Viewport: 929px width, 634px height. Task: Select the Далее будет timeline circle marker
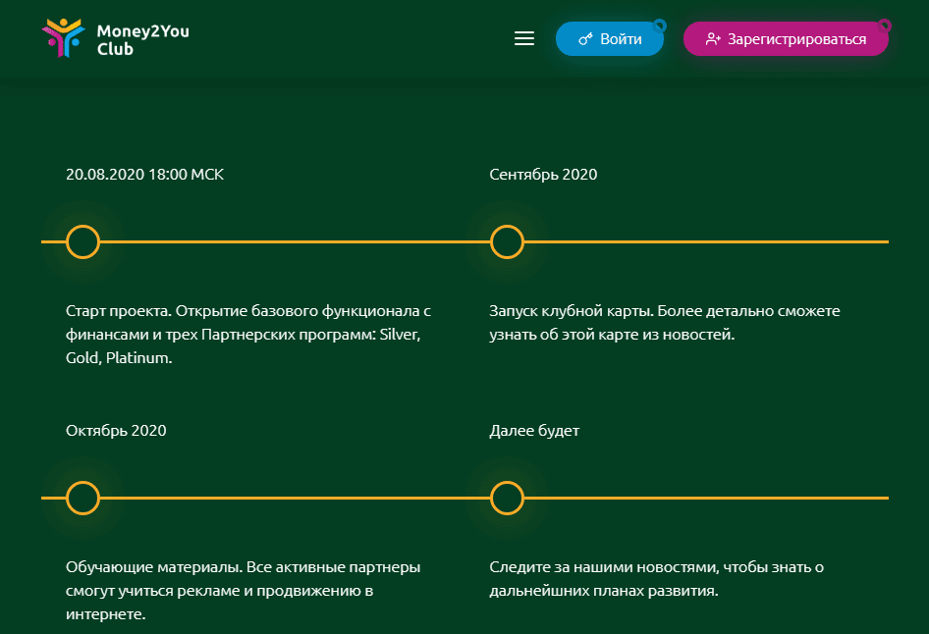click(x=507, y=499)
